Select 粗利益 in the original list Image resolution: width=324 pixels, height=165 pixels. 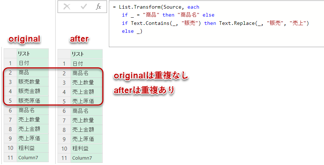click(x=33, y=148)
